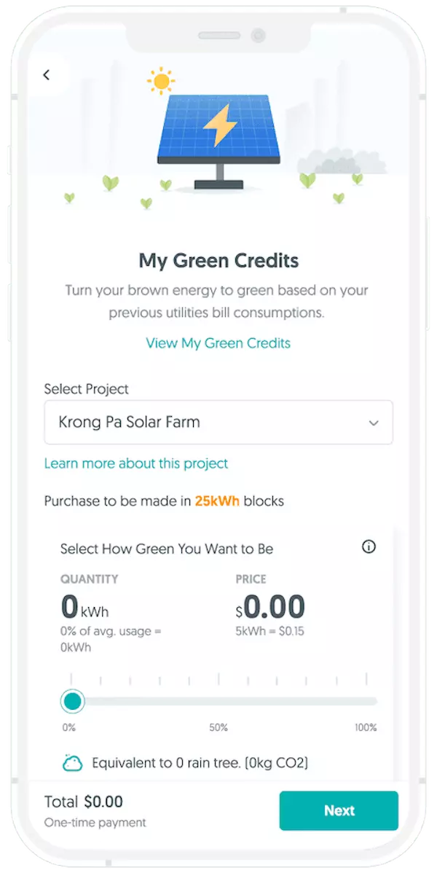Click the green slider handle at 0%
437x873 pixels.
[x=72, y=702]
